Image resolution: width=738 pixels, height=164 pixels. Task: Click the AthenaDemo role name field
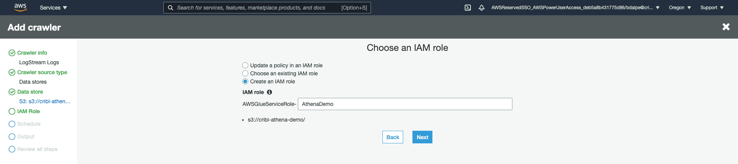(x=405, y=104)
